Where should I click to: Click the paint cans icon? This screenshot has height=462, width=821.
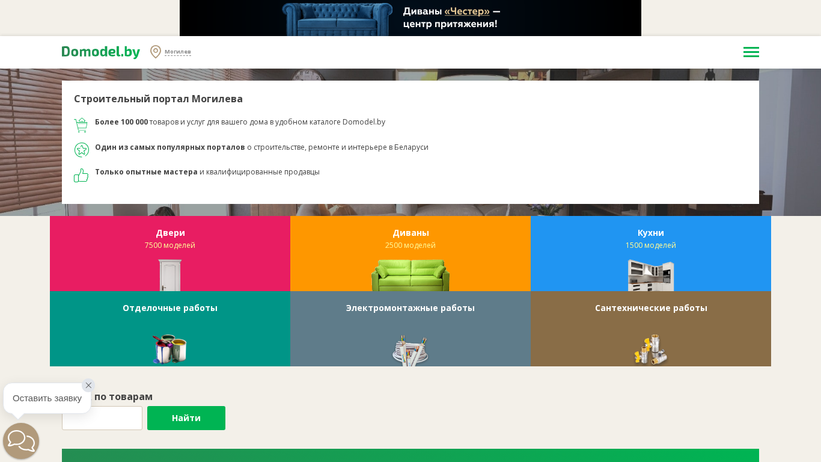(x=169, y=350)
